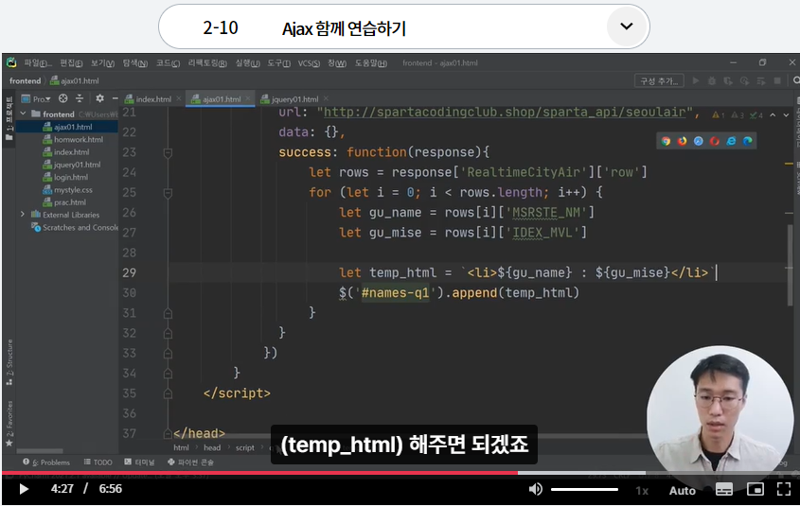Open the 편집 menu

click(71, 63)
